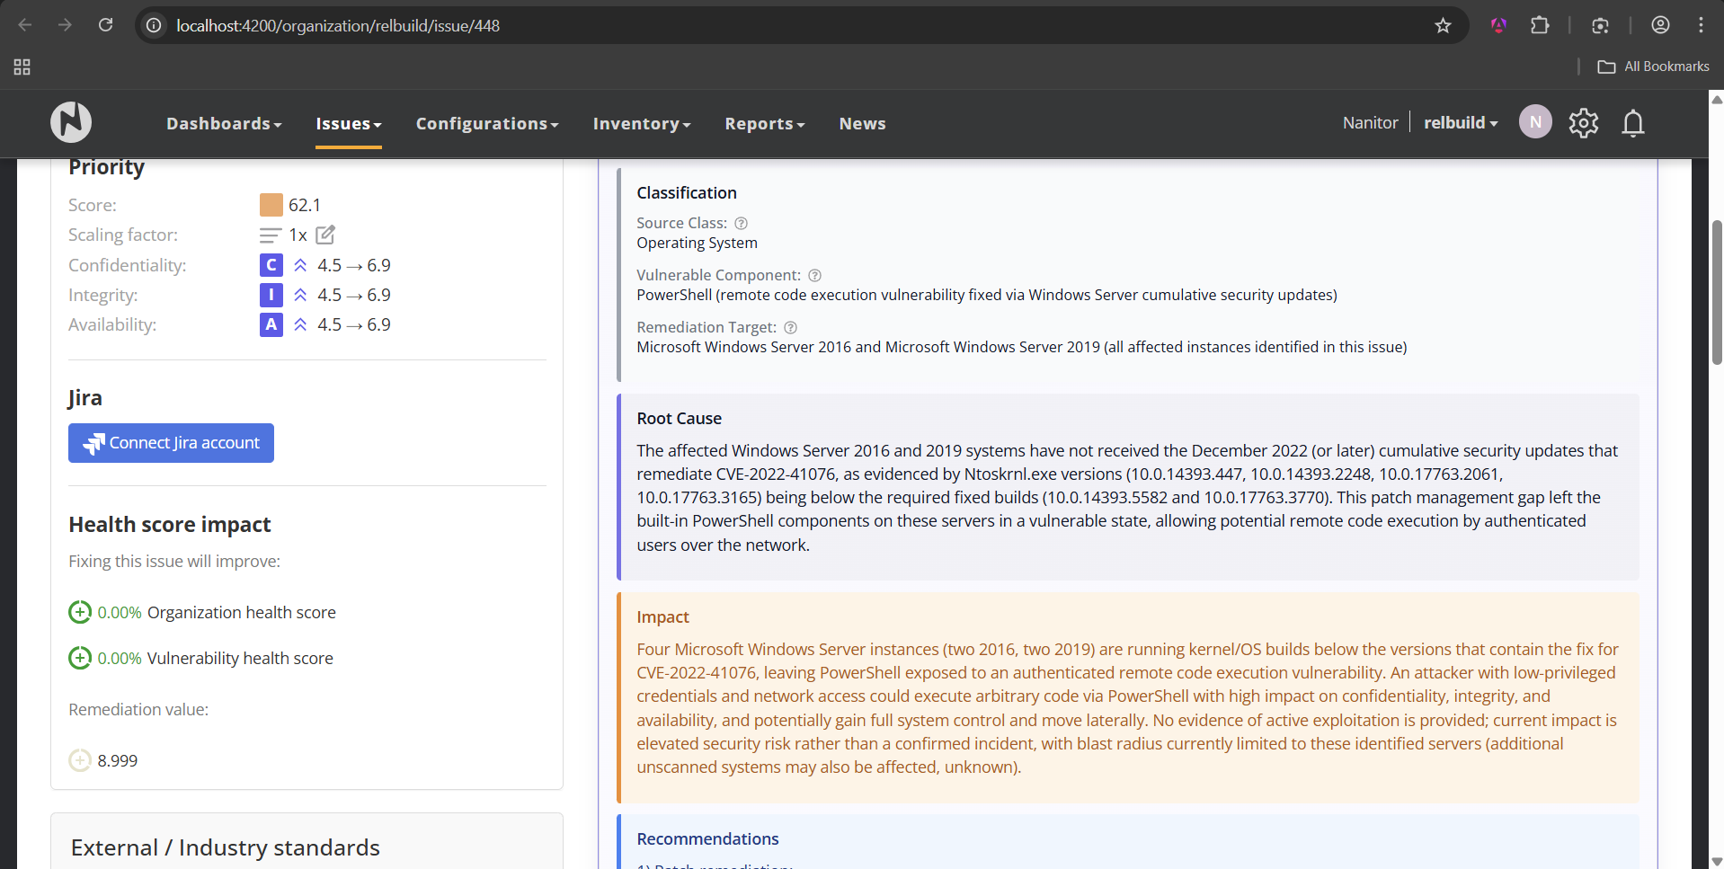
Task: Click the Remediation Target help icon
Action: [x=790, y=327]
